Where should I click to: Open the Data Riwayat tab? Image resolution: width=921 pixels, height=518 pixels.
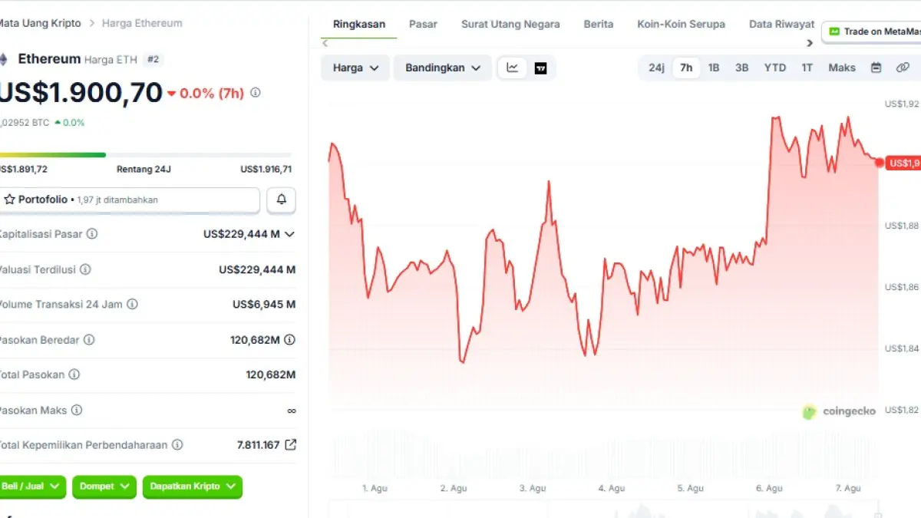[x=782, y=24]
